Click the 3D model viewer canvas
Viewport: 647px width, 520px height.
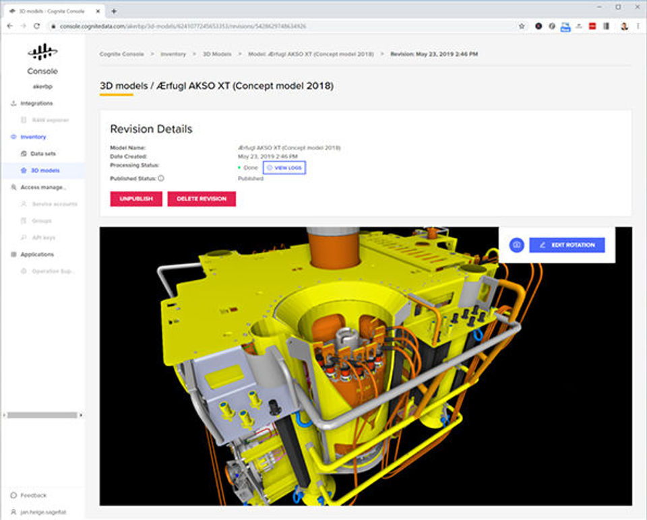click(365, 366)
